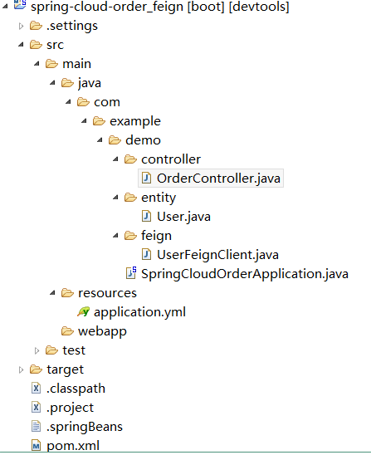
Task: Click the test folder icon
Action: click(x=51, y=350)
